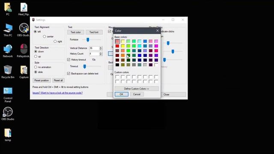This screenshot has height=154, width=274.
Task: Pick the bright yellow basic color swatch
Action: [123, 46]
